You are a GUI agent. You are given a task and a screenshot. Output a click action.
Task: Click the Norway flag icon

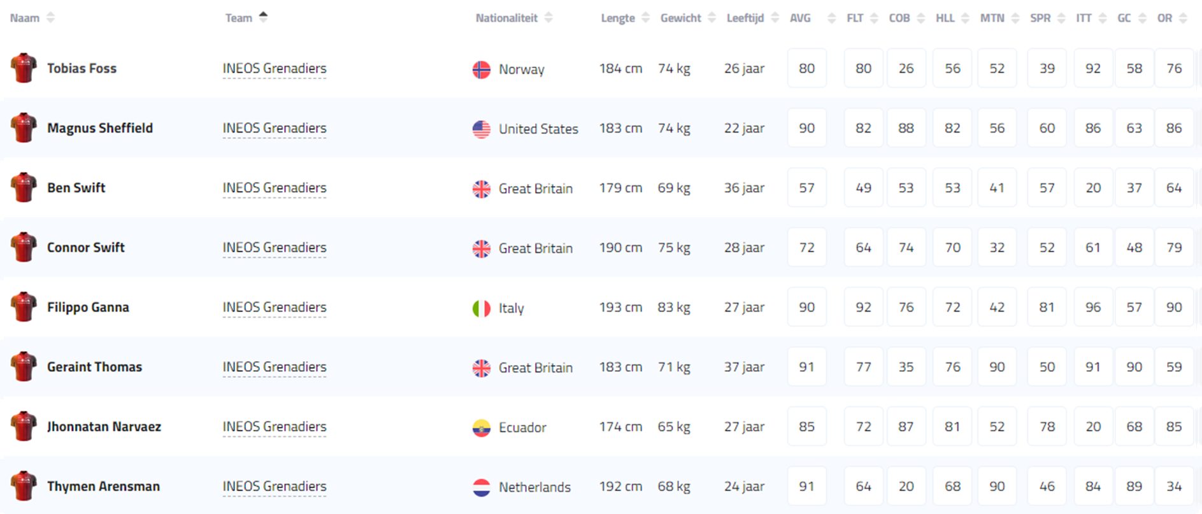482,69
